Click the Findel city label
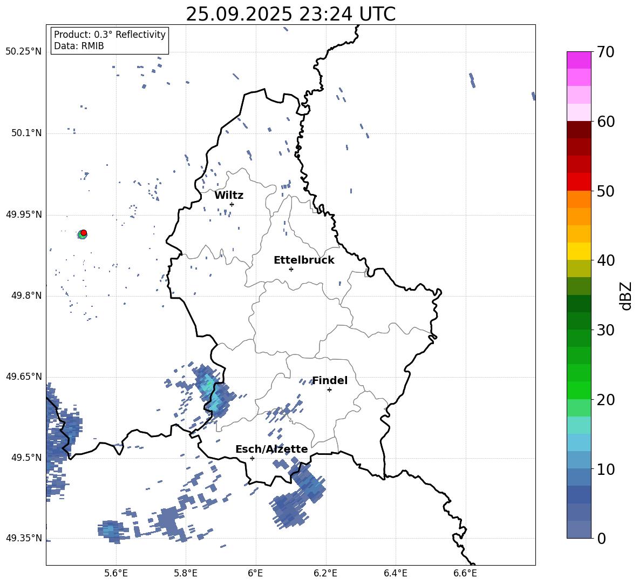639x584 pixels. pos(330,380)
